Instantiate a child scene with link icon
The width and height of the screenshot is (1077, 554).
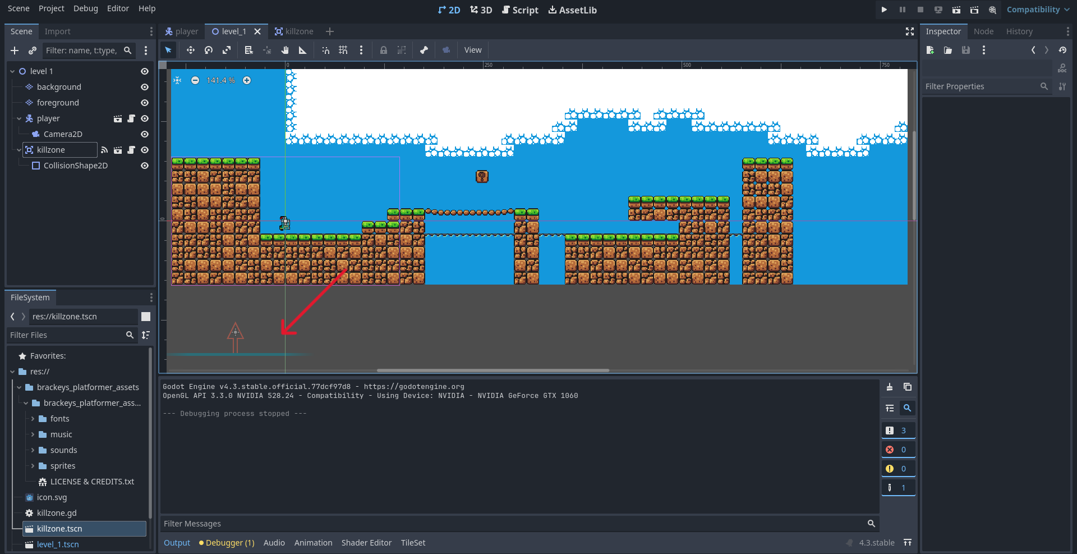(33, 51)
